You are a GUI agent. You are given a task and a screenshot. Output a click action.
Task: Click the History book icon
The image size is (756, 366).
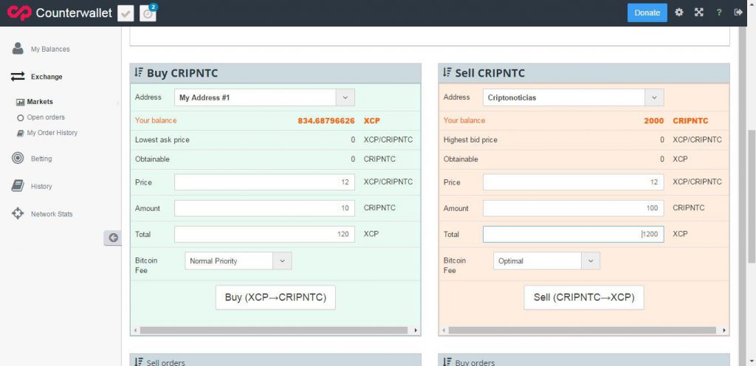[18, 186]
